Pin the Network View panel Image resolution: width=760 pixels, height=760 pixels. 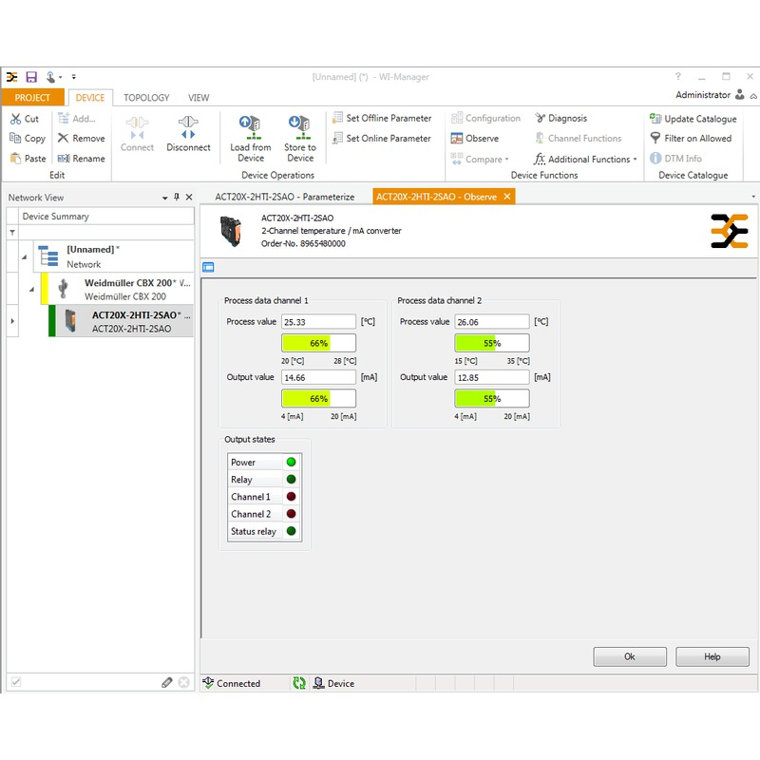177,197
